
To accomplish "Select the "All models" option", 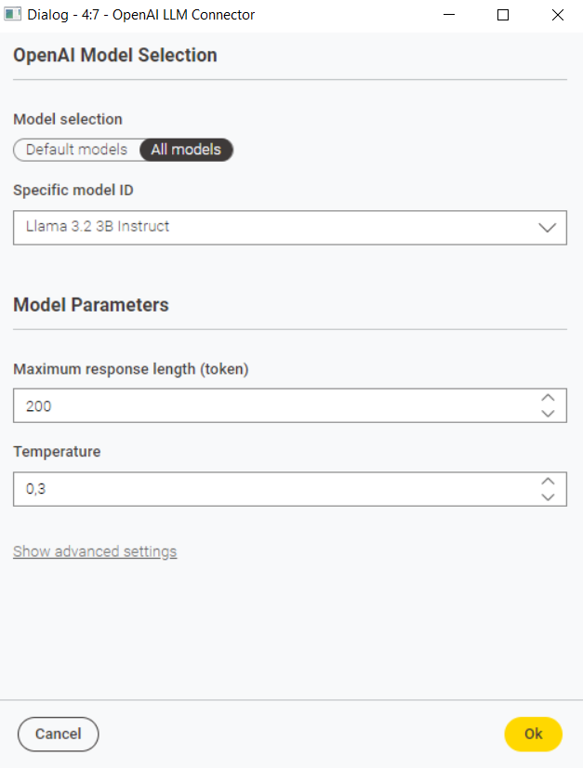I will click(186, 150).
